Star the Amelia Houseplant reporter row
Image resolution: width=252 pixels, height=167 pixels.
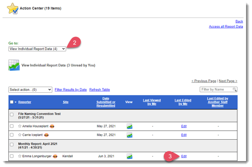click(x=20, y=126)
